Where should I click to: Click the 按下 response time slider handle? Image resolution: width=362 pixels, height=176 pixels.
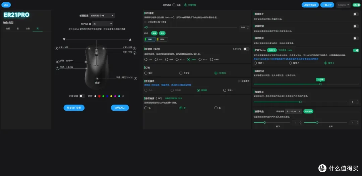(264, 122)
